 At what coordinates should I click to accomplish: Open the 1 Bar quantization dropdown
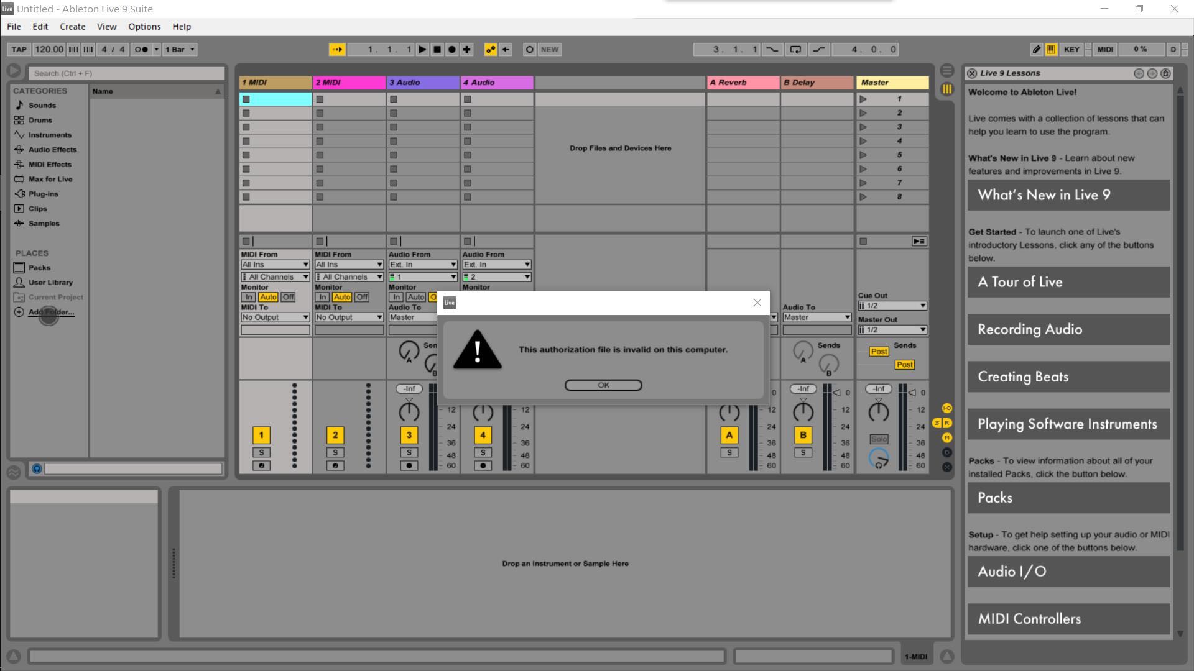tap(180, 50)
